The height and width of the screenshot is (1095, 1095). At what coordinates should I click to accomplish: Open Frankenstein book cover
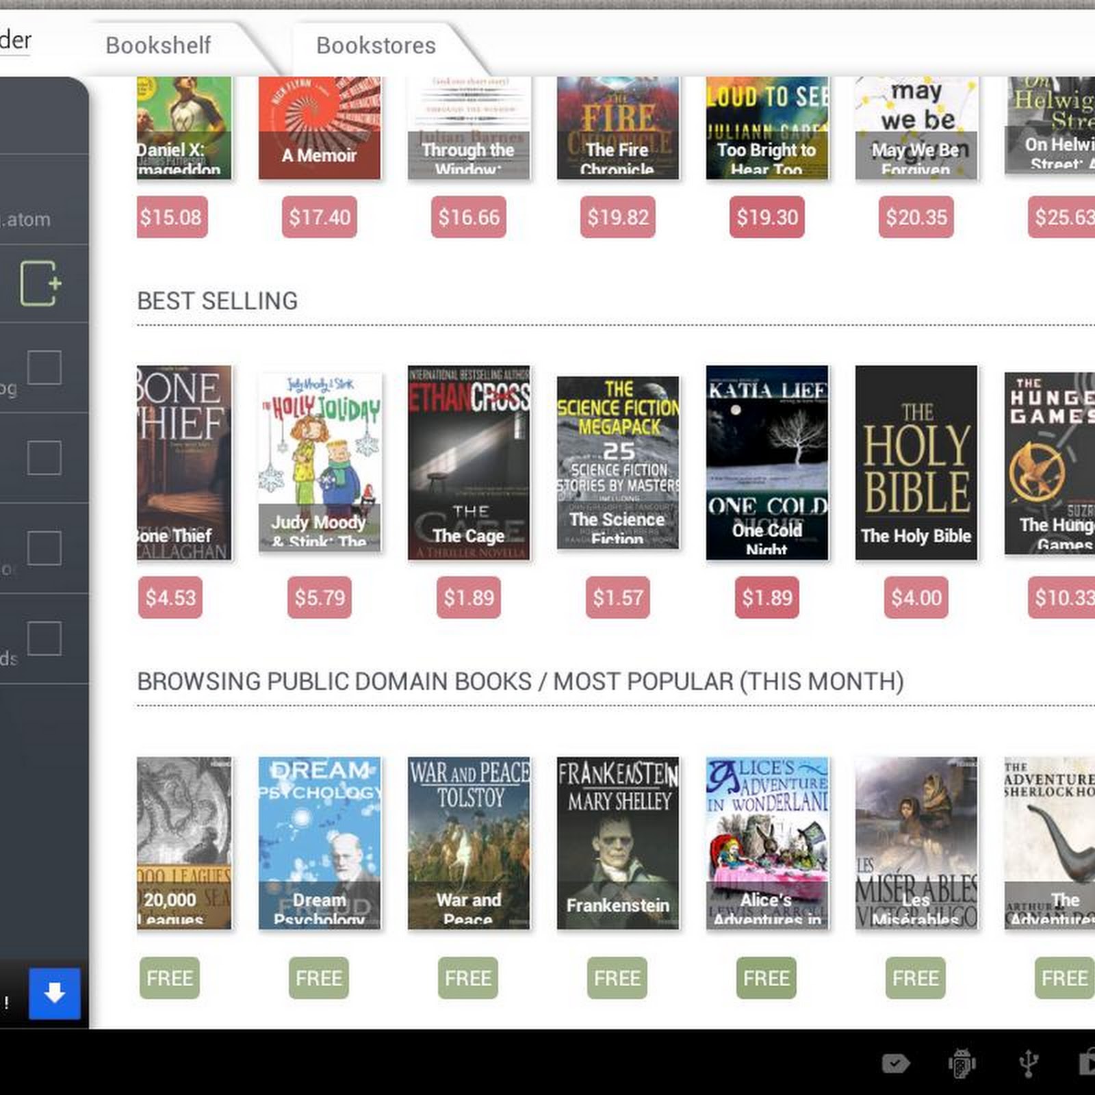coord(618,843)
